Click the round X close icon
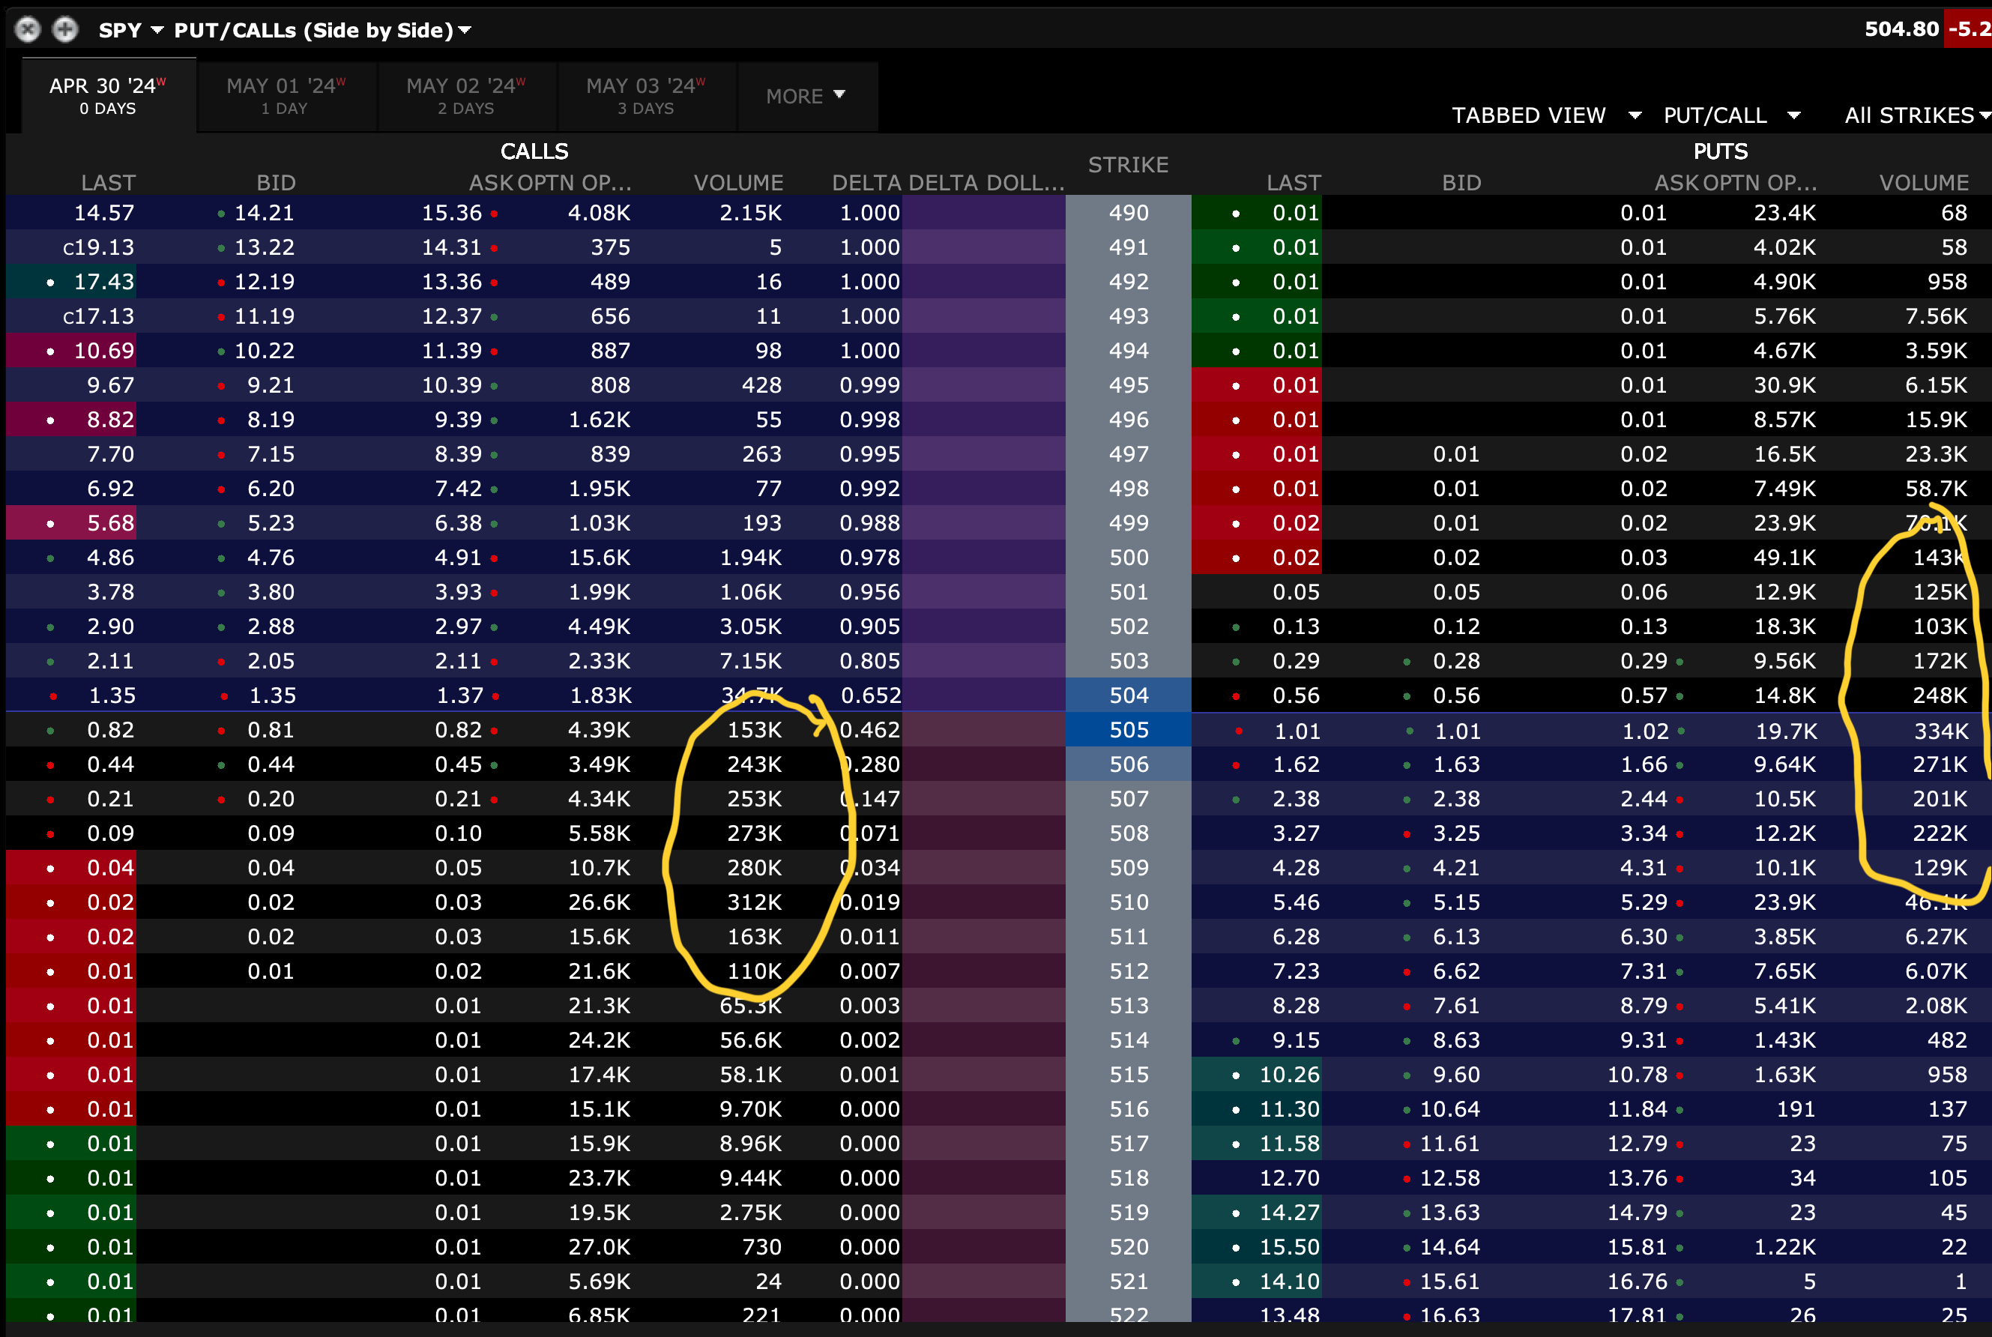This screenshot has height=1337, width=1992. [28, 30]
